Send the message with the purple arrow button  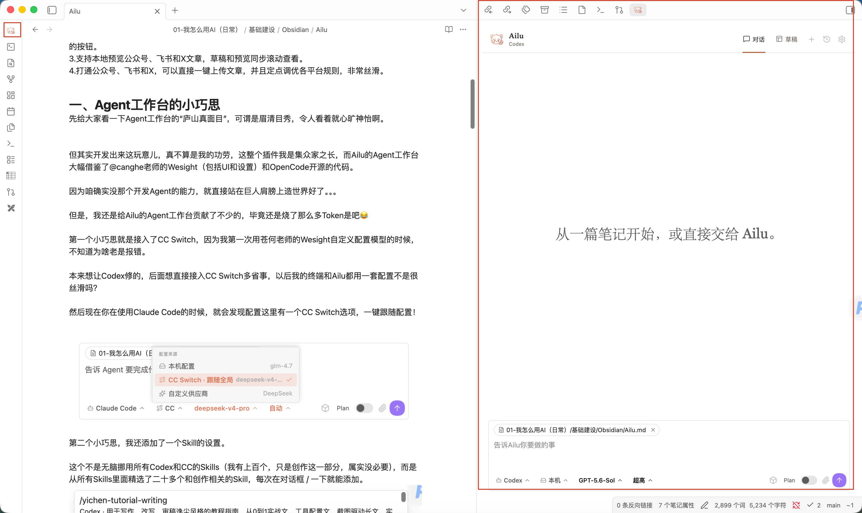[x=839, y=480]
